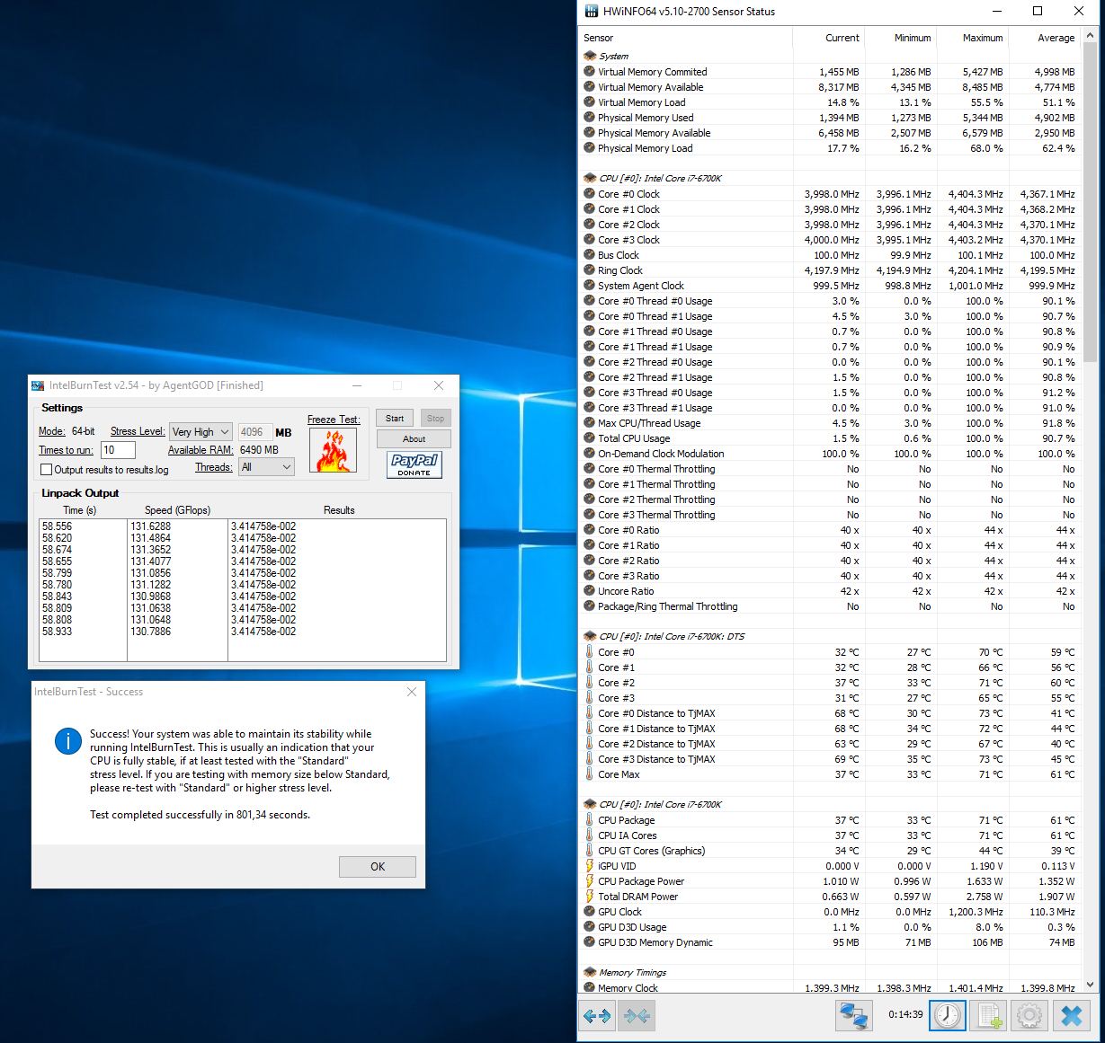Open the Stress Level dropdown showing Very High
The height and width of the screenshot is (1043, 1105).
pyautogui.click(x=201, y=432)
